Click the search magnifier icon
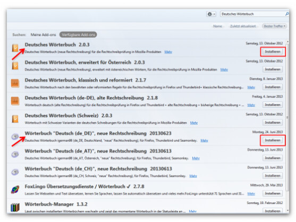Screen dimensions: 296x222 (287, 14)
